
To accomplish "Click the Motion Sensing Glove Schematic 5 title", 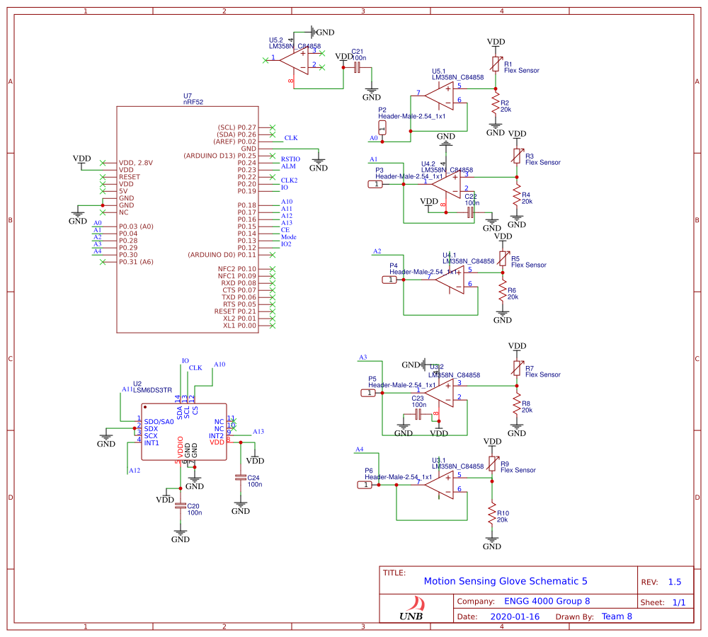I will 506,581.
